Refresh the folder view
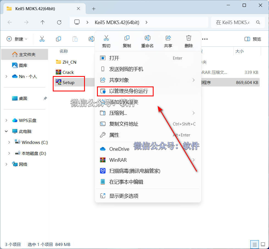 point(59,22)
